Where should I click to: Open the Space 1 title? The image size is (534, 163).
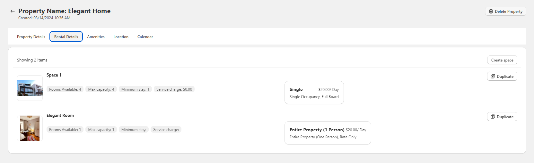pyautogui.click(x=54, y=75)
